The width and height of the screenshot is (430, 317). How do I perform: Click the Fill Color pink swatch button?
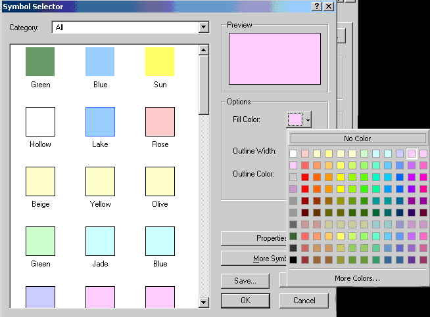(x=295, y=119)
